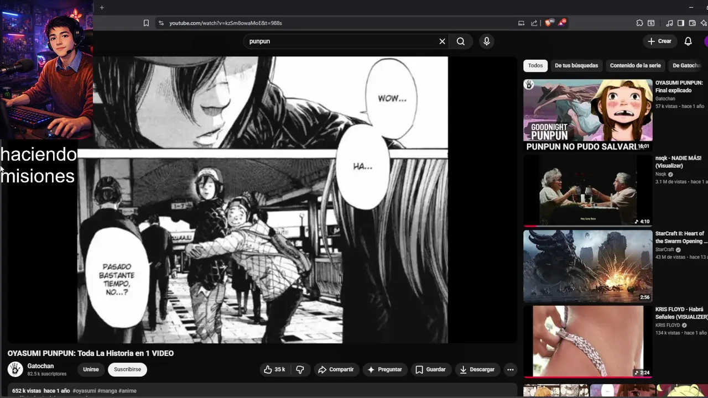Click 'Gatochan' channel name under Final explicado
Screen dimensions: 708x398
click(665, 99)
